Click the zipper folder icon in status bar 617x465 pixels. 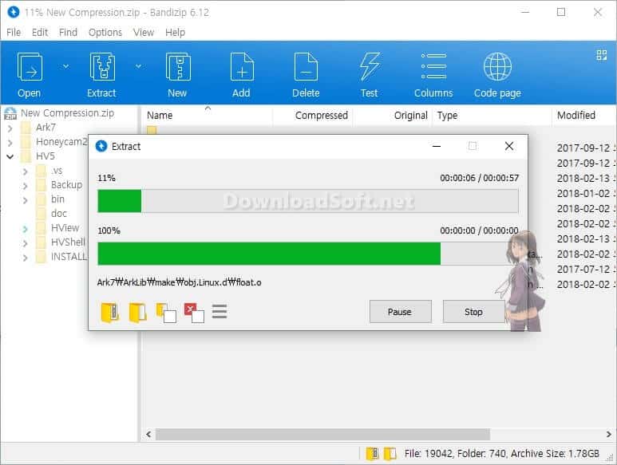(x=373, y=454)
